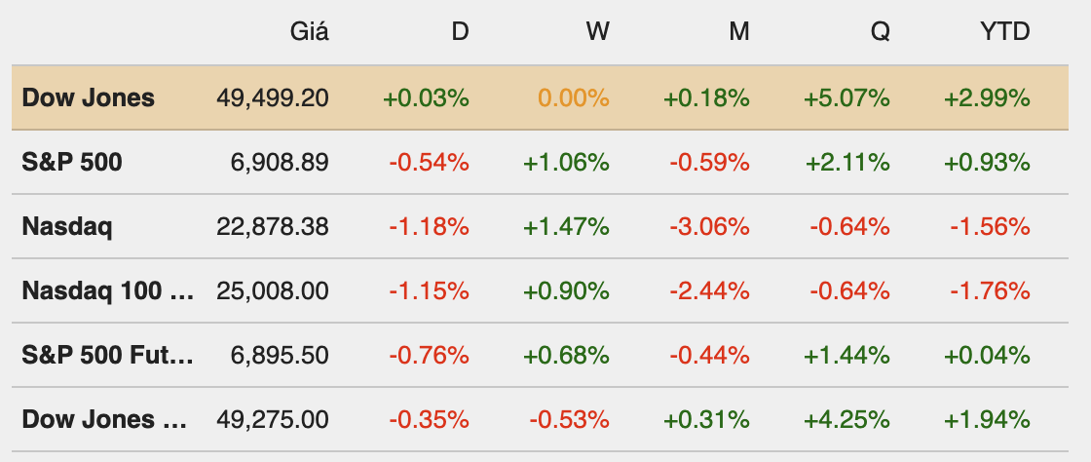
Task: Click Dow Jones futures price 49,275.00
Action: (272, 419)
